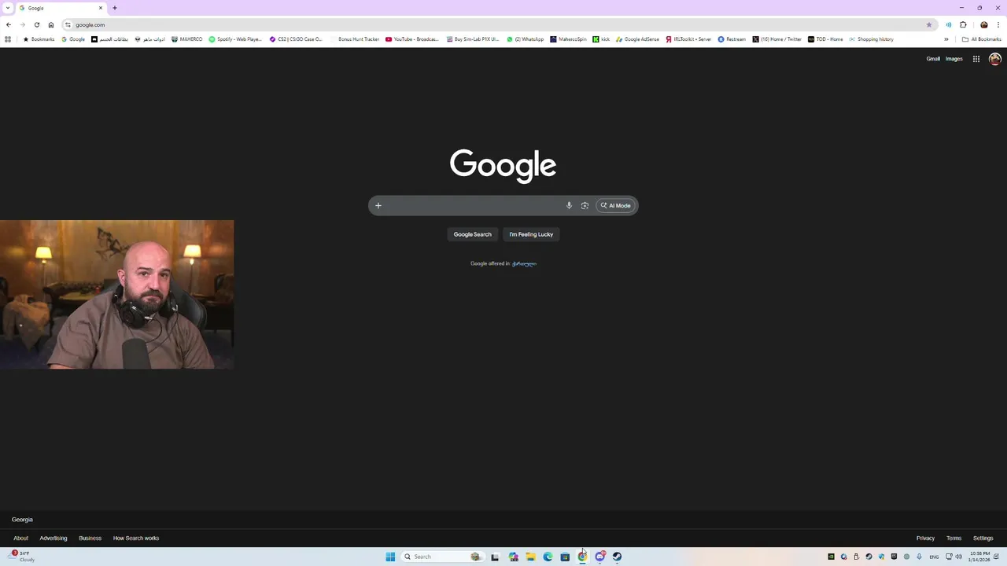1007x566 pixels.
Task: Open the Windows Start menu
Action: click(x=390, y=557)
